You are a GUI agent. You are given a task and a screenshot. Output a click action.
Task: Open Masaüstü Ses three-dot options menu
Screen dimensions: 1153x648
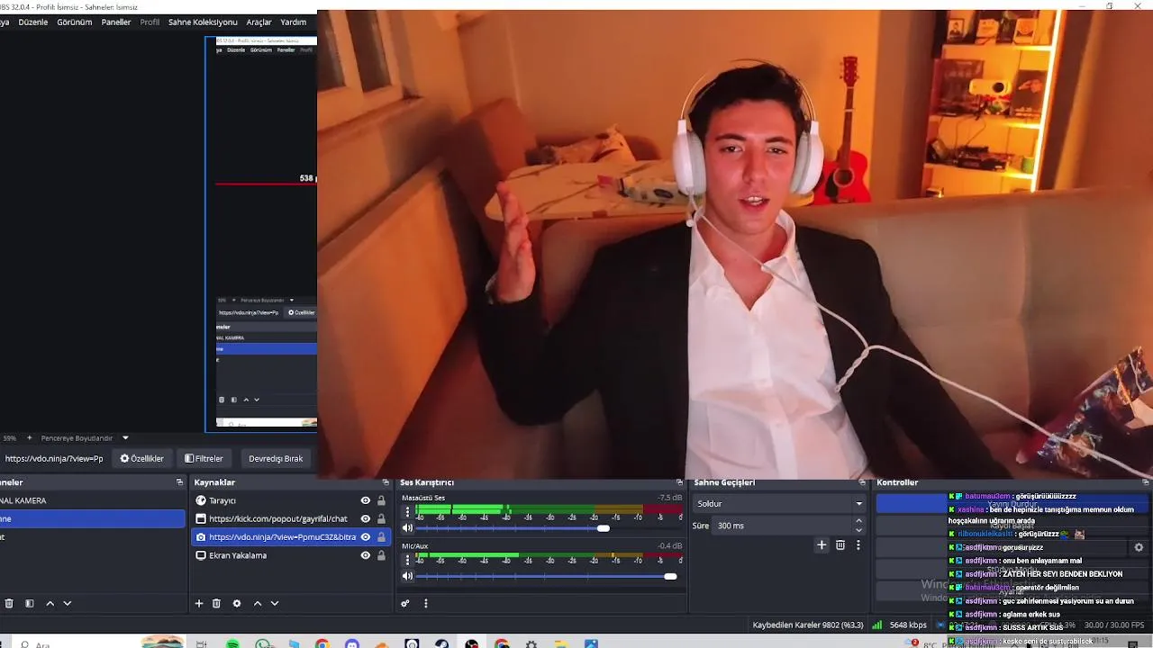tap(407, 511)
